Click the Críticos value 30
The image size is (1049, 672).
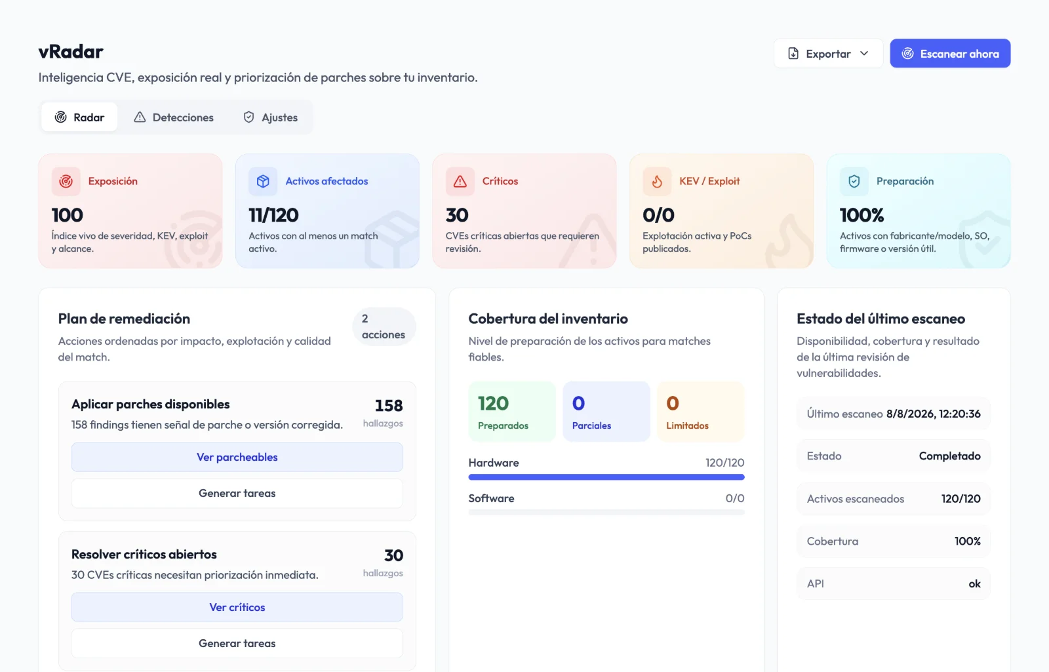click(457, 215)
